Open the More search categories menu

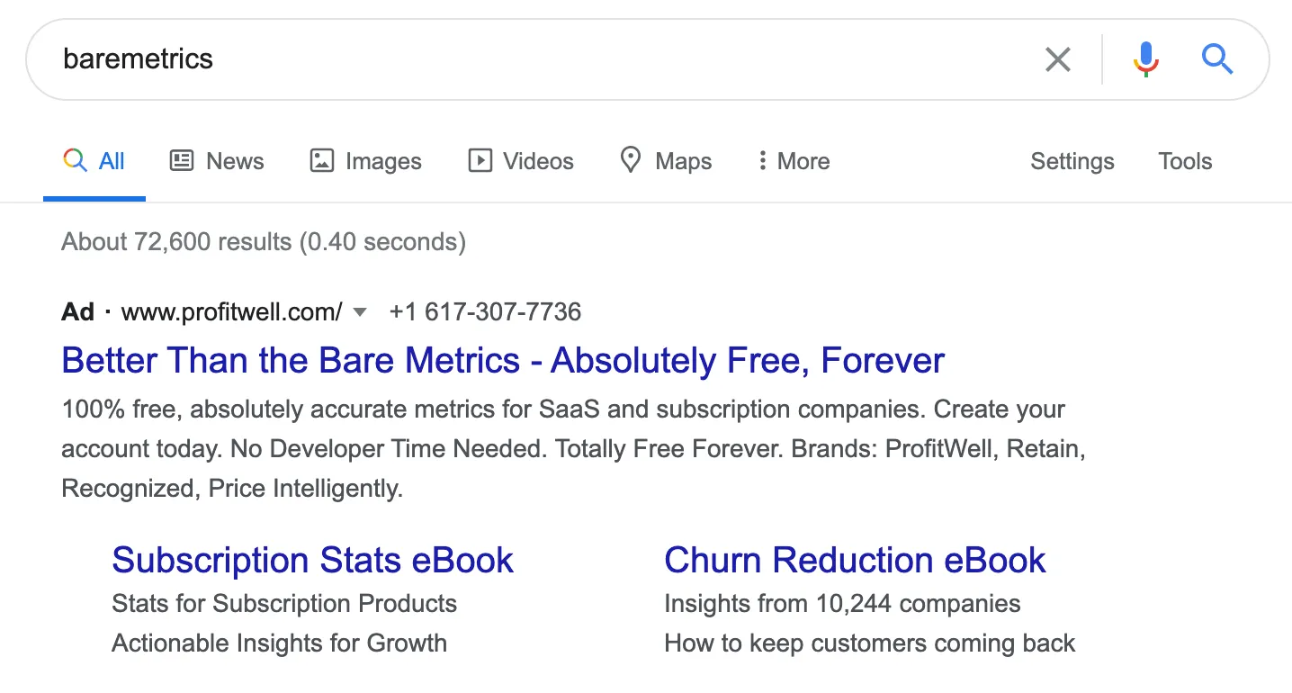coord(793,160)
